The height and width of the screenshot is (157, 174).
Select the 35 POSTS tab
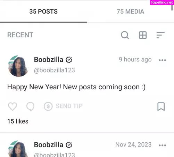click(x=43, y=12)
